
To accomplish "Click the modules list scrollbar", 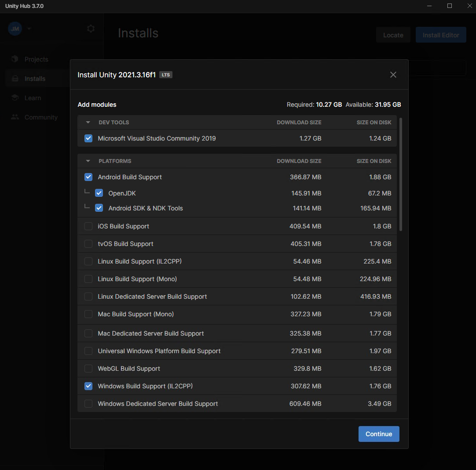I will (x=401, y=174).
